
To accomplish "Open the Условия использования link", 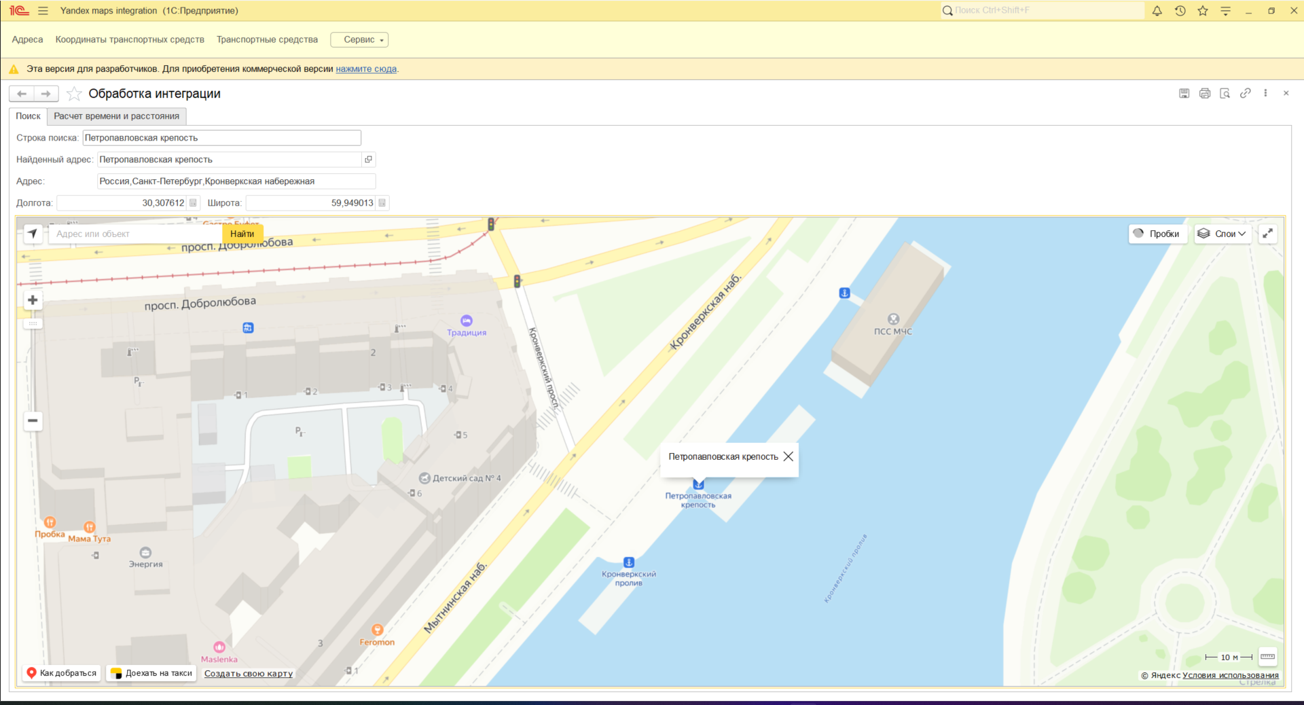I will click(1231, 675).
